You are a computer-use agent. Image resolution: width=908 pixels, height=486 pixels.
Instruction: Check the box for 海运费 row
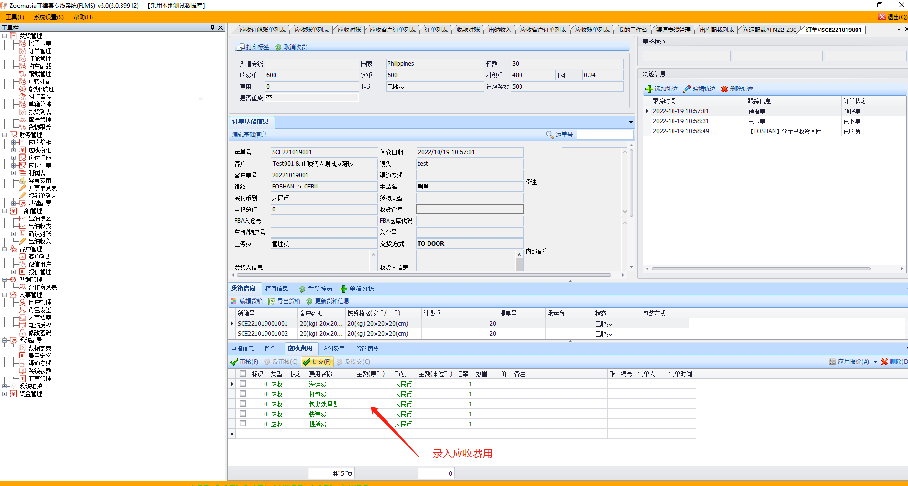tap(243, 384)
